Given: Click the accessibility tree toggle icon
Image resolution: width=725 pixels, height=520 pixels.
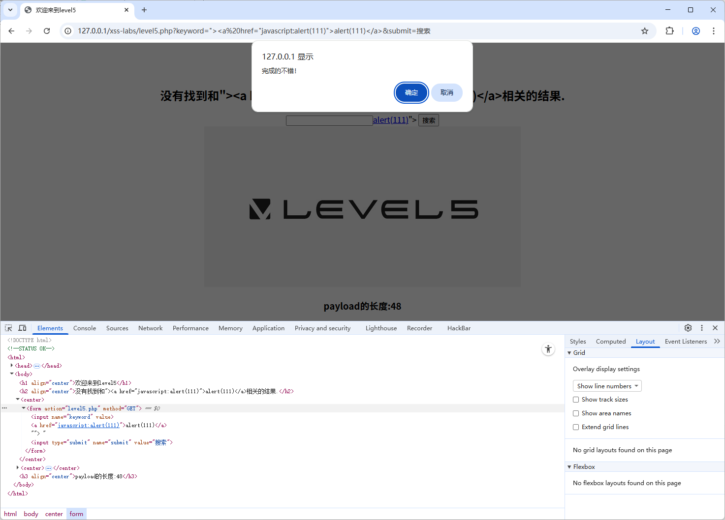Looking at the screenshot, I should 548,349.
